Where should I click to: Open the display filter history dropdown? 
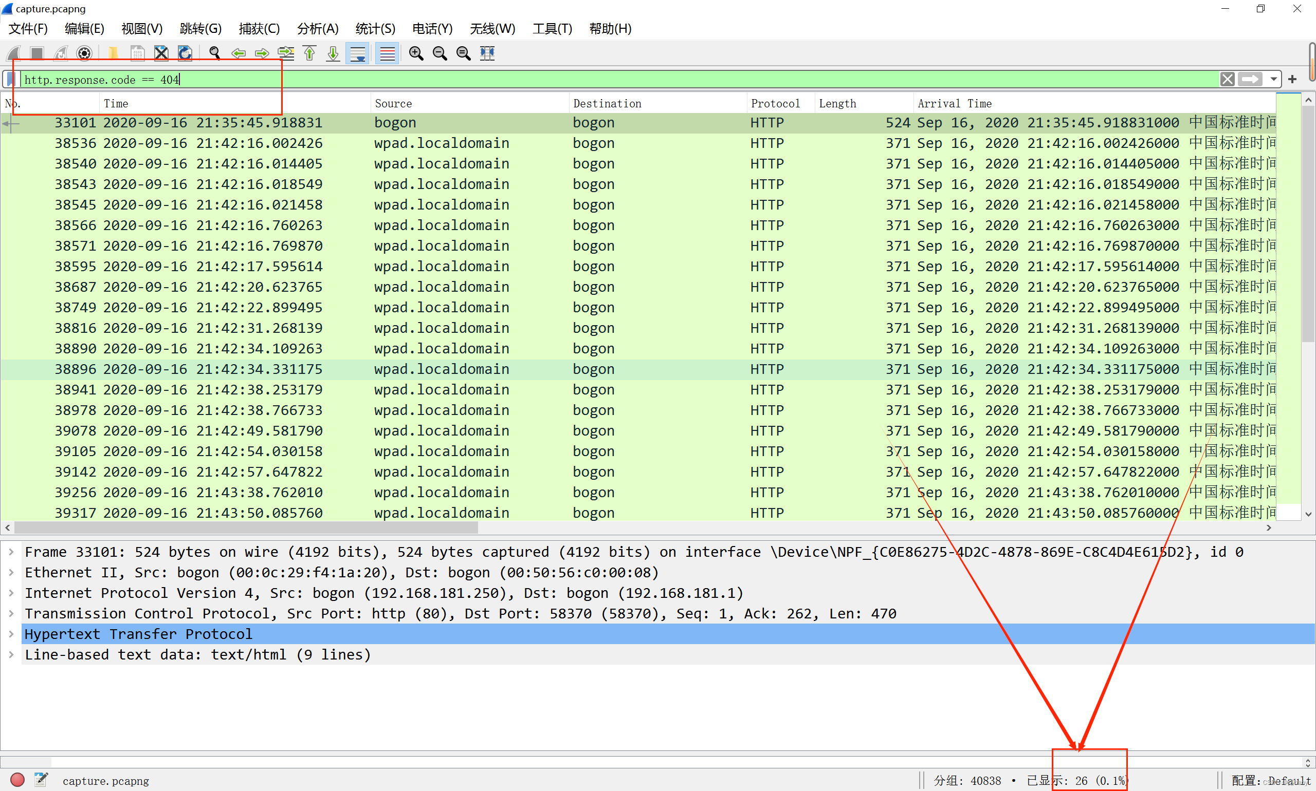(x=1273, y=80)
